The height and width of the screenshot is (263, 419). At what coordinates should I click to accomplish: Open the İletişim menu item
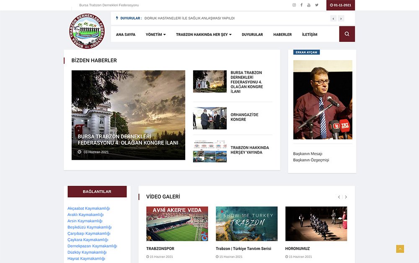[310, 35]
